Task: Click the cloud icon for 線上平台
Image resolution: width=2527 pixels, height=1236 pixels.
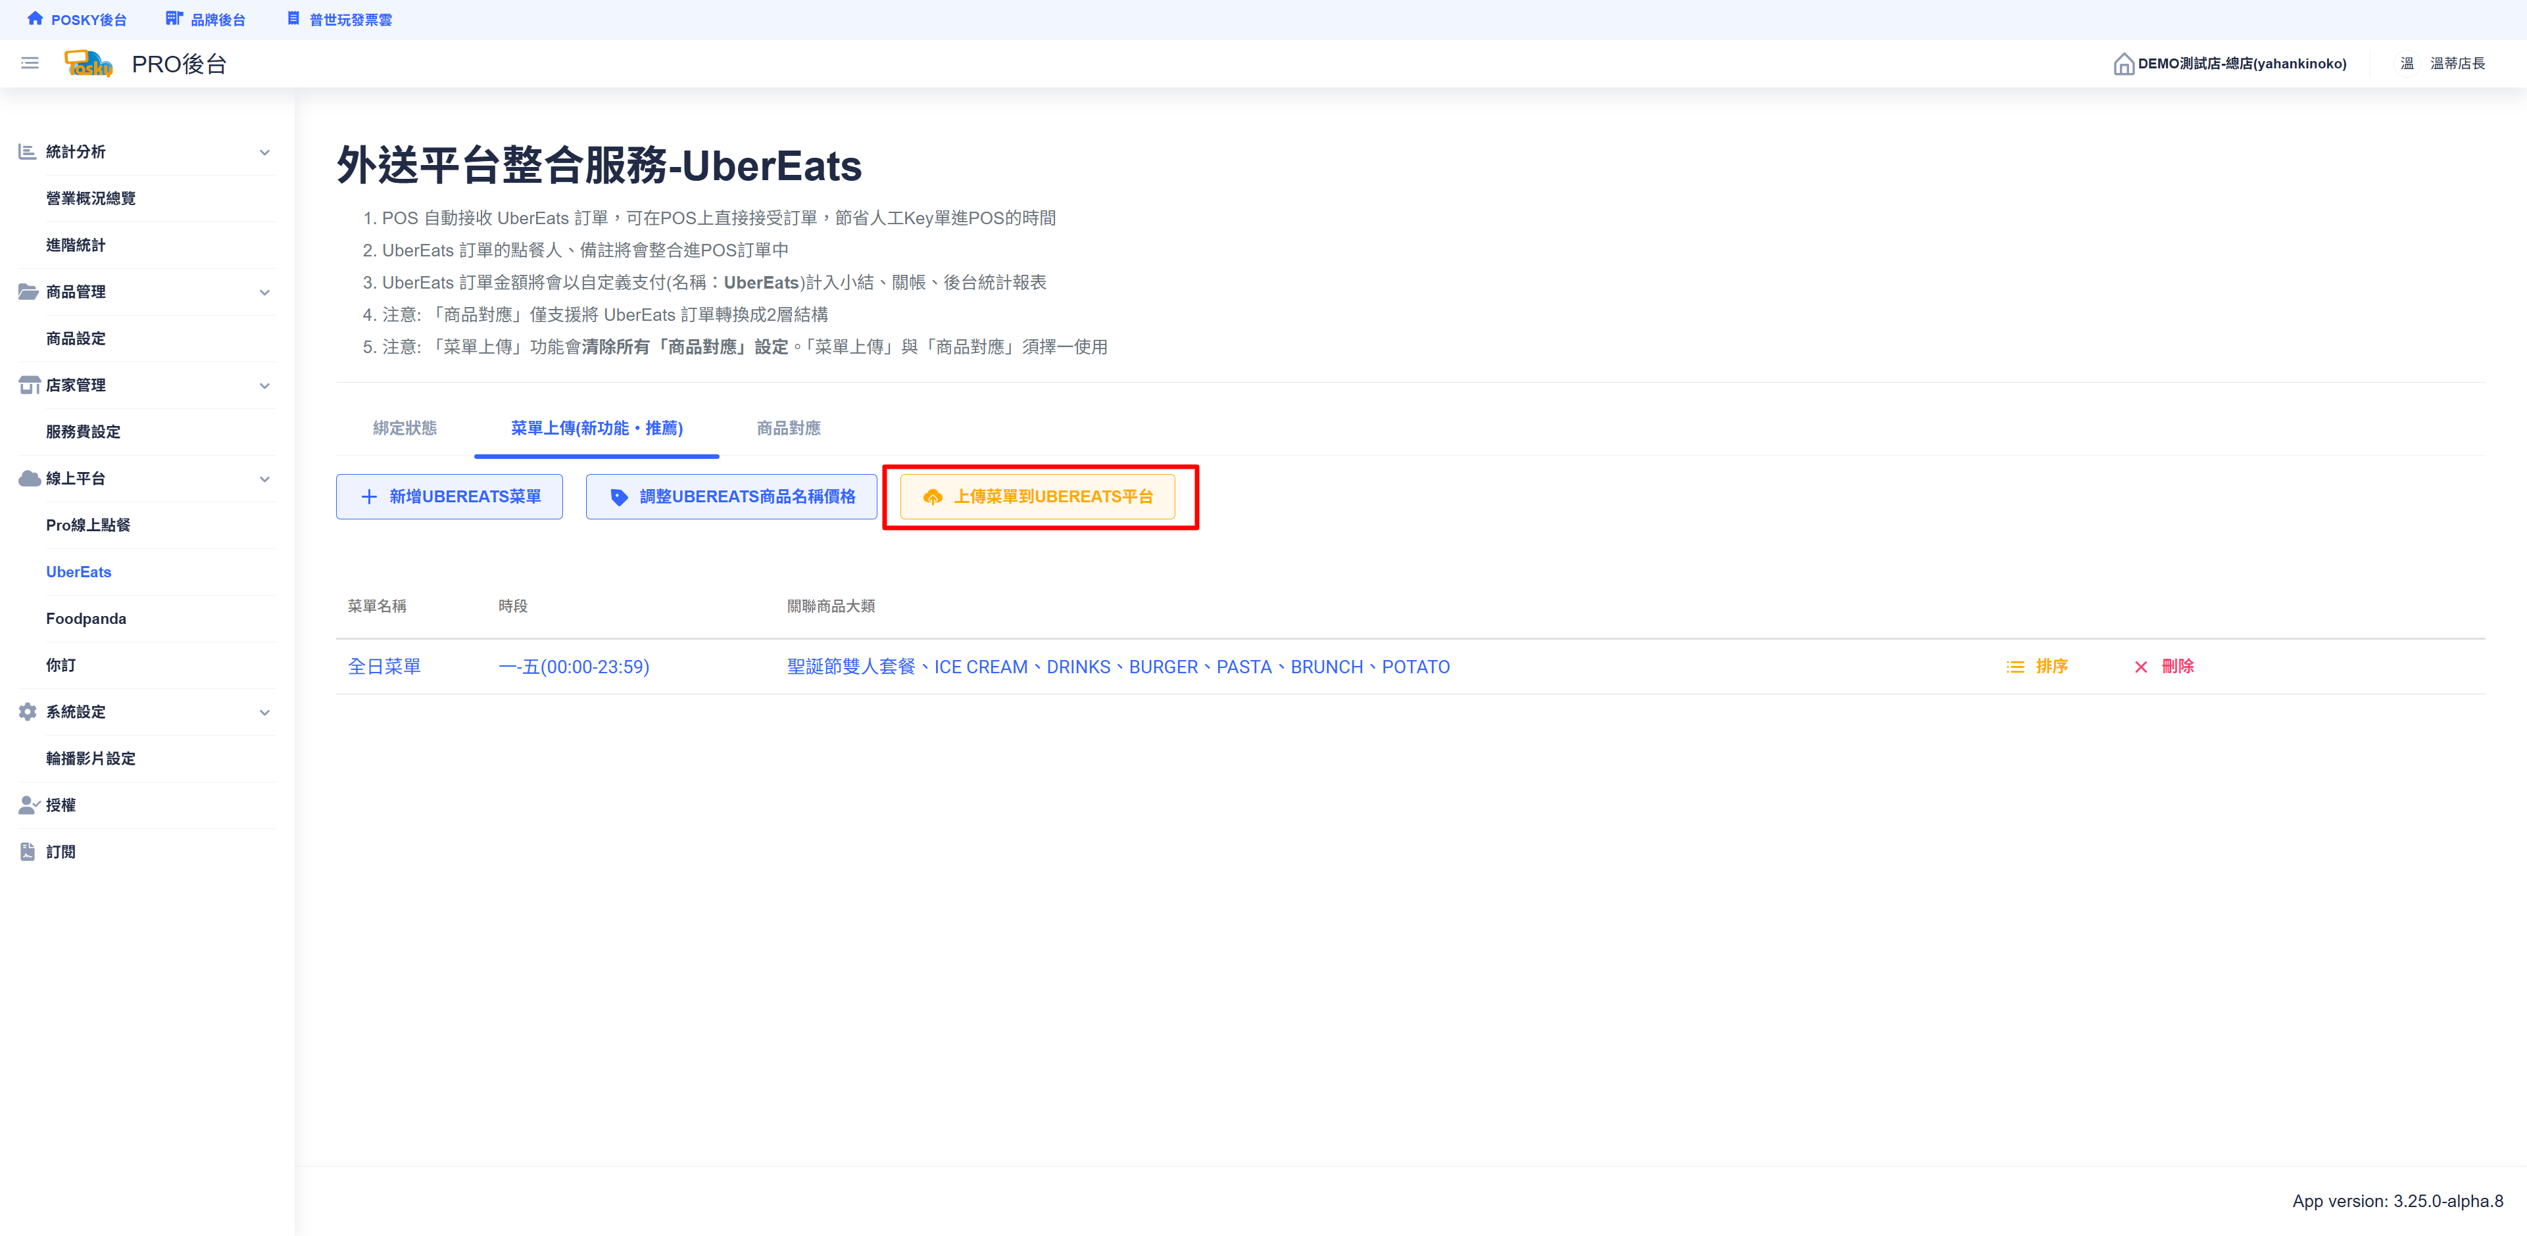Action: [x=28, y=479]
